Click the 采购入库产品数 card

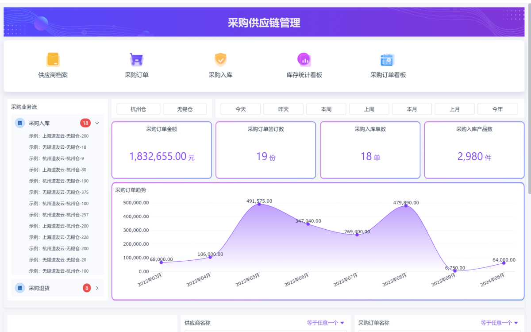[474, 150]
